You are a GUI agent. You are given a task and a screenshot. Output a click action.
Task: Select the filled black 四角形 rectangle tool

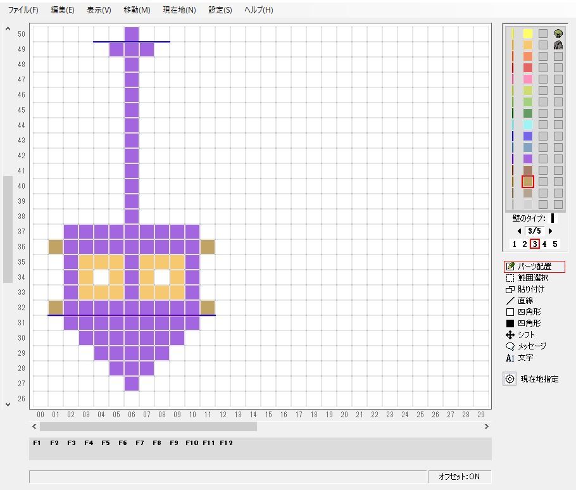pos(523,324)
